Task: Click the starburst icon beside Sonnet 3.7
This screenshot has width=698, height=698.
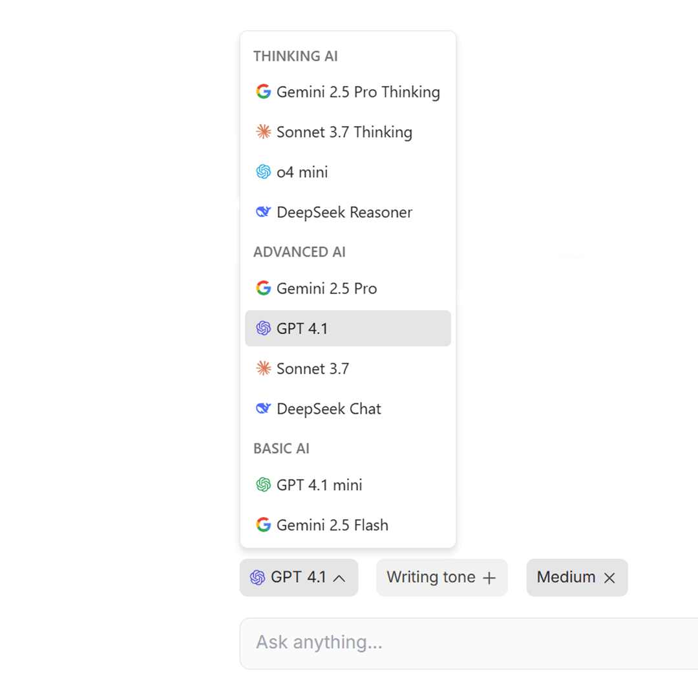Action: coord(263,368)
